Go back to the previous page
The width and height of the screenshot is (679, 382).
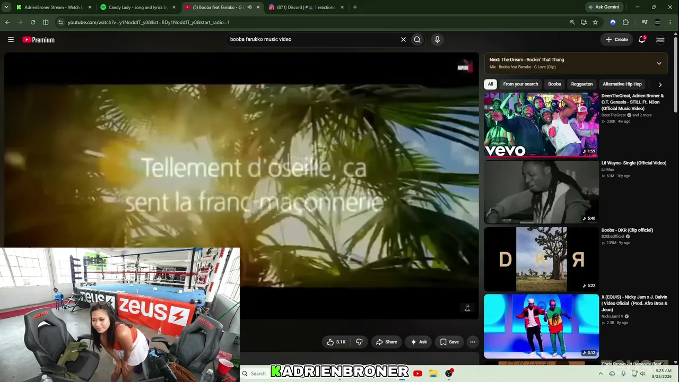click(x=7, y=22)
